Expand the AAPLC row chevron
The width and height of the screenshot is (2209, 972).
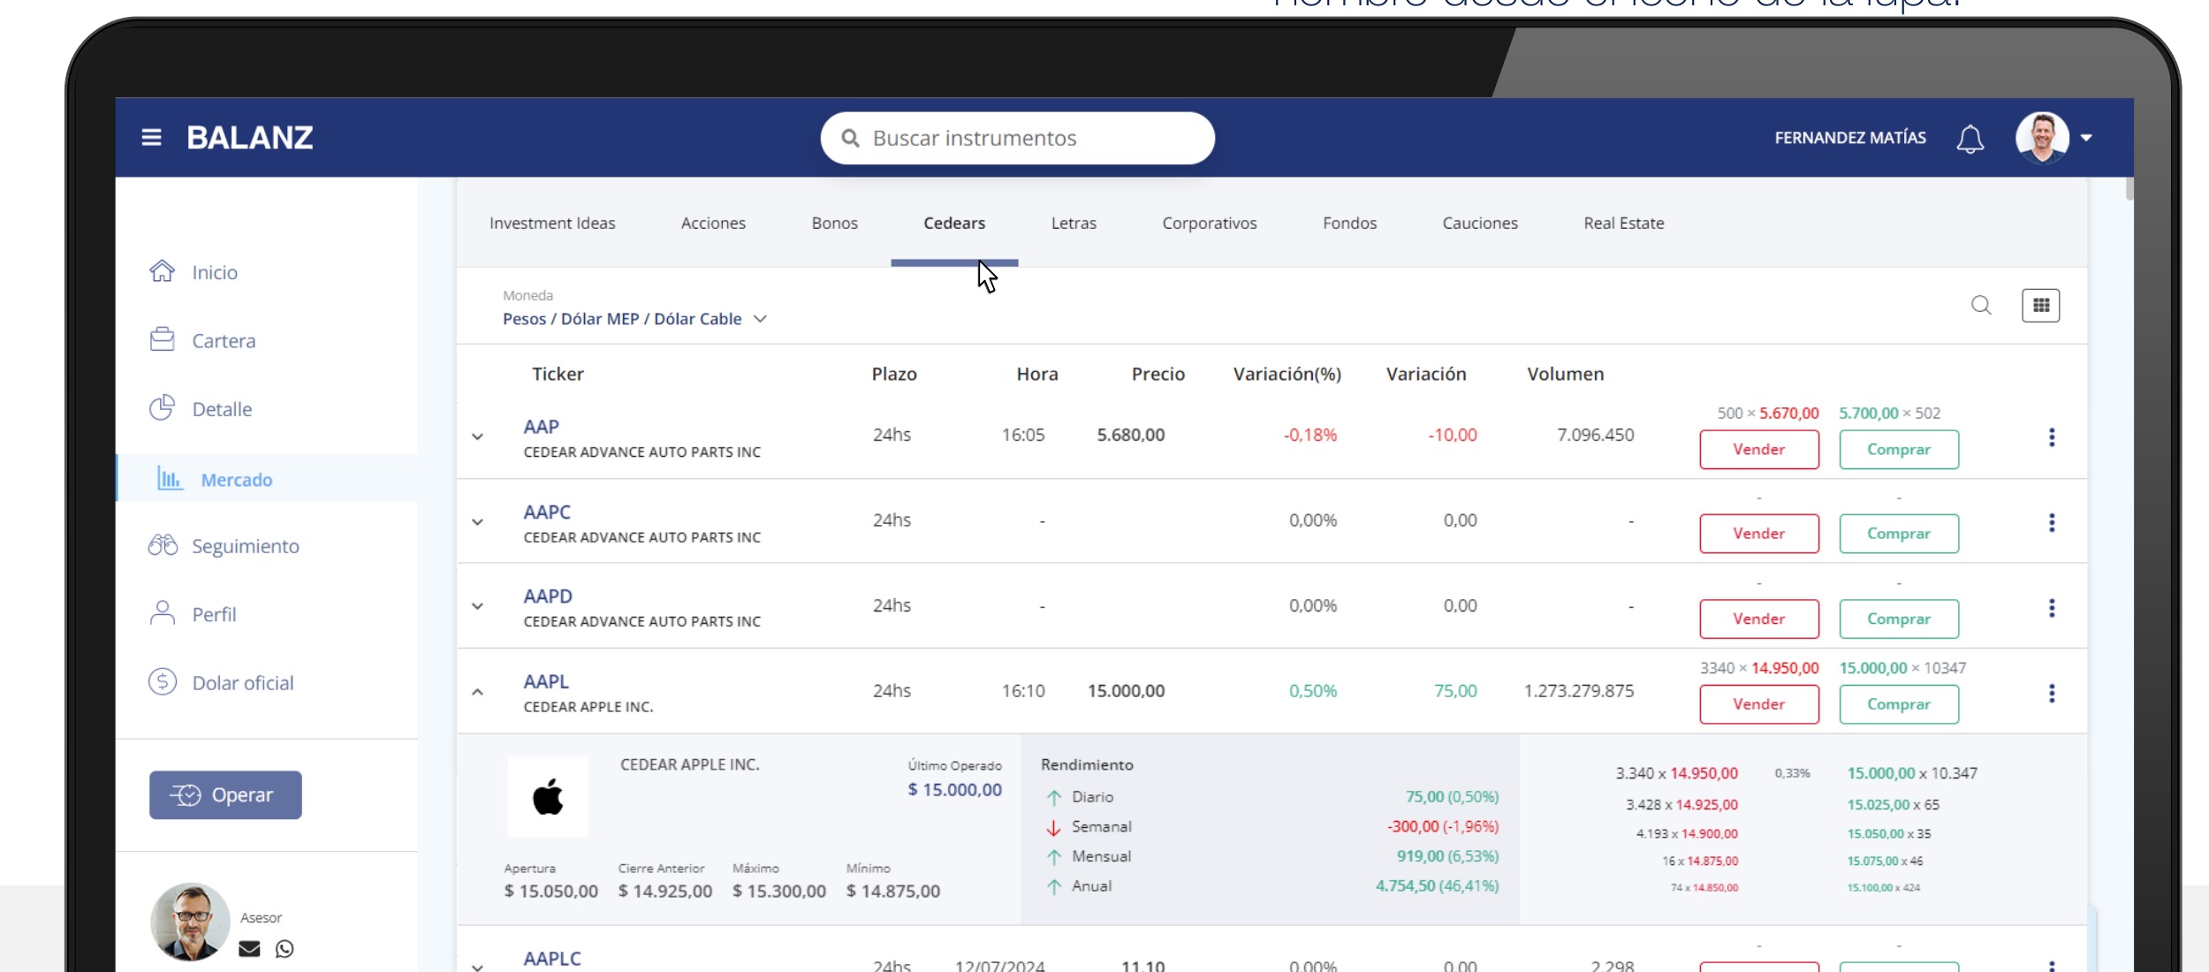477,966
